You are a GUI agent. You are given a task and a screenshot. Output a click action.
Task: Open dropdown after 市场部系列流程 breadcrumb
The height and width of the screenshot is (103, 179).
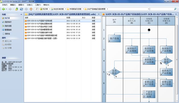point(83,9)
